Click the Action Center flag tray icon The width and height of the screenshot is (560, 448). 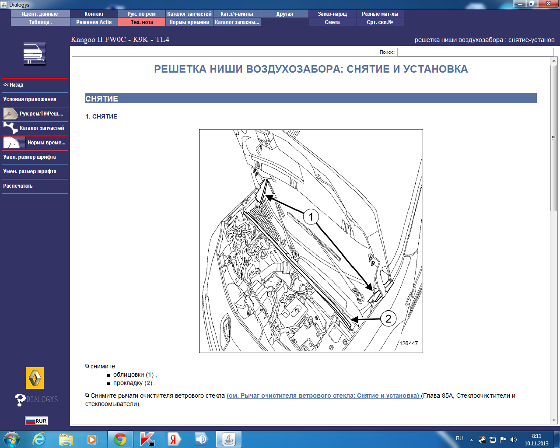point(503,440)
